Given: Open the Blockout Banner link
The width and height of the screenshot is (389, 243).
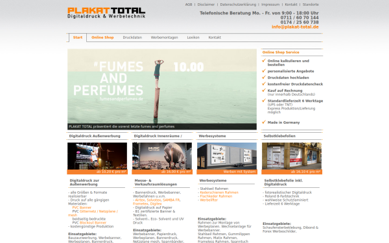Looking at the screenshot, I should point(93,223).
